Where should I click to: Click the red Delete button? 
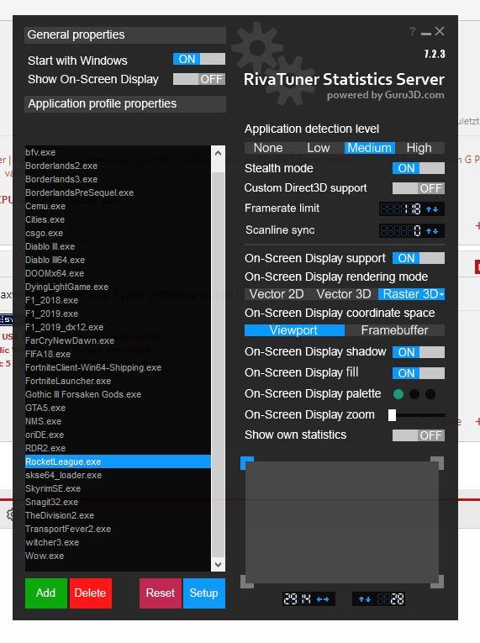tap(90, 593)
